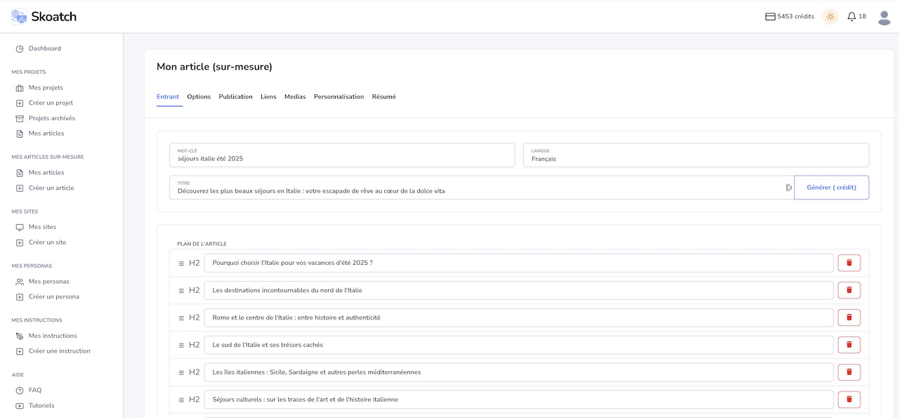Viewport: 899px width, 418px height.
Task: Edit the 'Le sud de l'Italie' heading field
Action: point(518,345)
